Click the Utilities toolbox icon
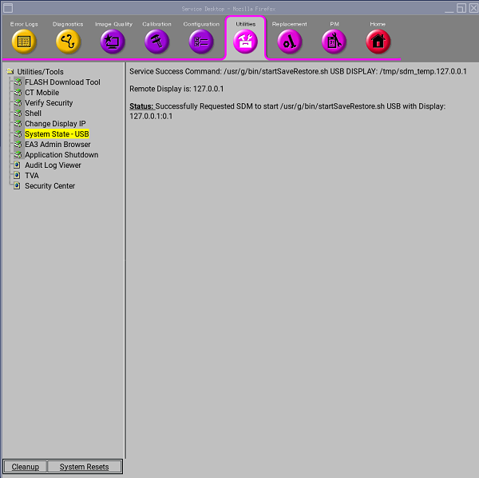 click(245, 42)
